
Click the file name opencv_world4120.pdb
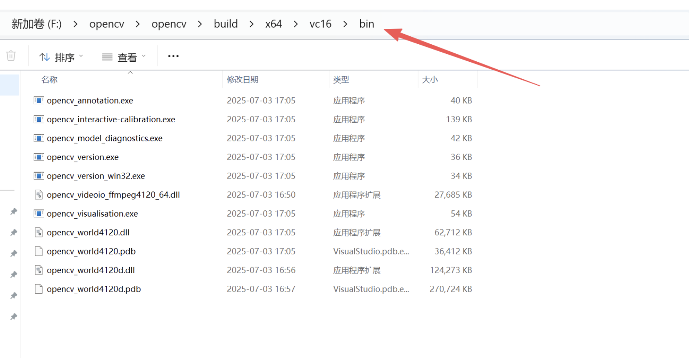[91, 251]
